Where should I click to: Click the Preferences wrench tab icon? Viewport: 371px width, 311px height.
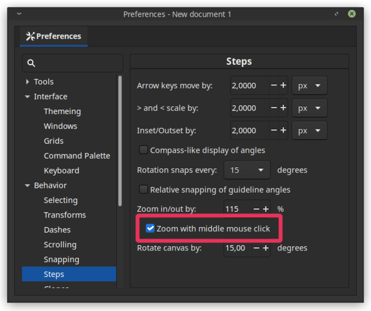30,36
